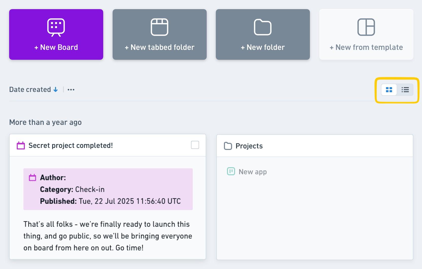Click the New folder icon
Image resolution: width=422 pixels, height=269 pixels.
(x=263, y=27)
